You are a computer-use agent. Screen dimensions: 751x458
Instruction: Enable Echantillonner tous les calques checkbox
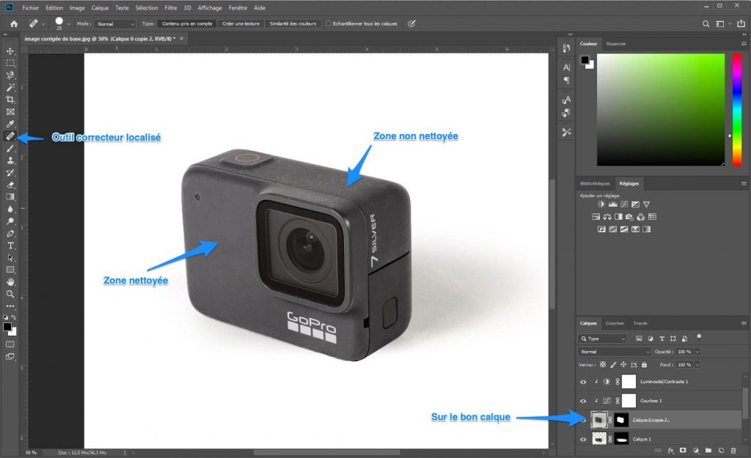[x=329, y=23]
